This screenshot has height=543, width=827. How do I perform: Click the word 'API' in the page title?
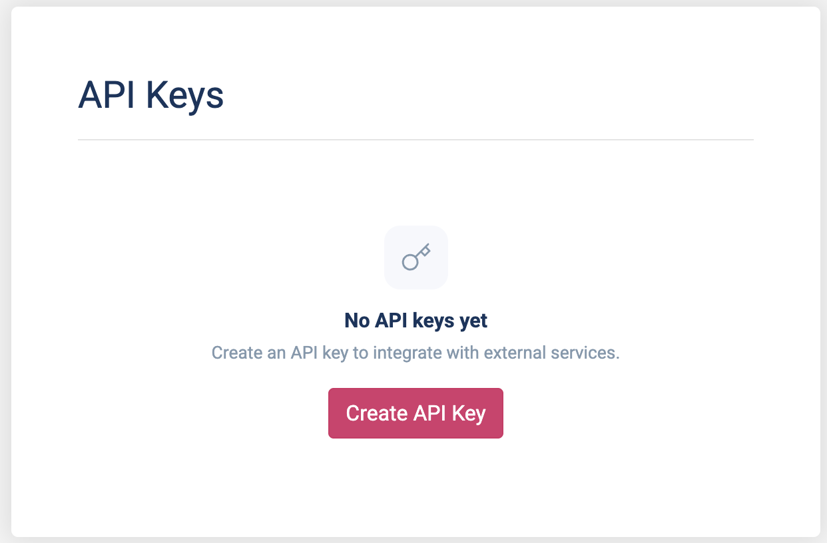[108, 95]
